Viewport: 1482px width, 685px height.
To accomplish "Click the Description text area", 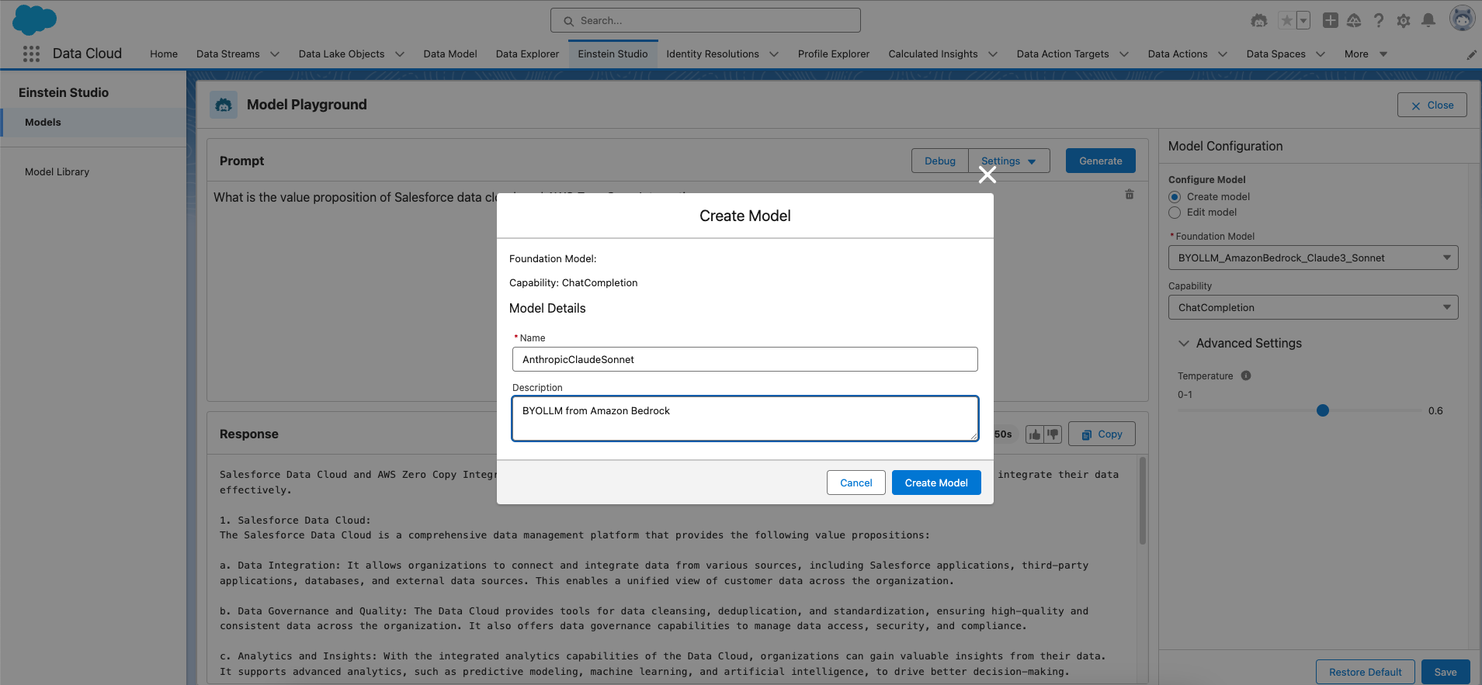I will (x=745, y=419).
